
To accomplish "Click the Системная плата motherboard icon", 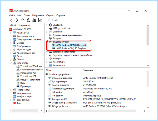I will [x=14, y=36].
